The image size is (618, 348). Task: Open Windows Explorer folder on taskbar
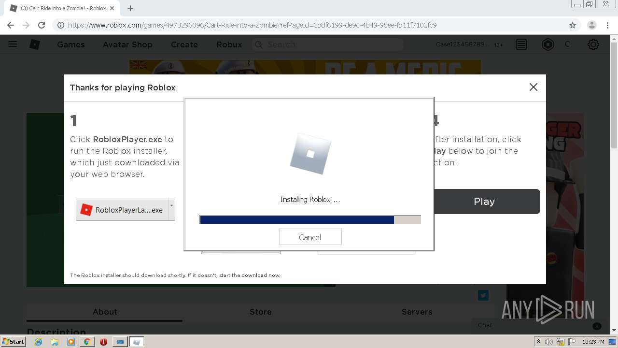point(55,342)
